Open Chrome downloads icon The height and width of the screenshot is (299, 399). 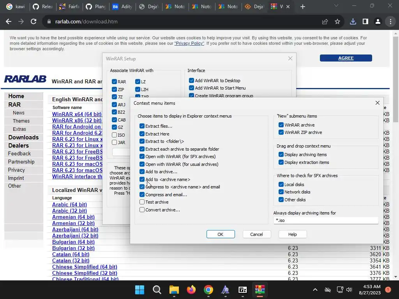tap(353, 22)
